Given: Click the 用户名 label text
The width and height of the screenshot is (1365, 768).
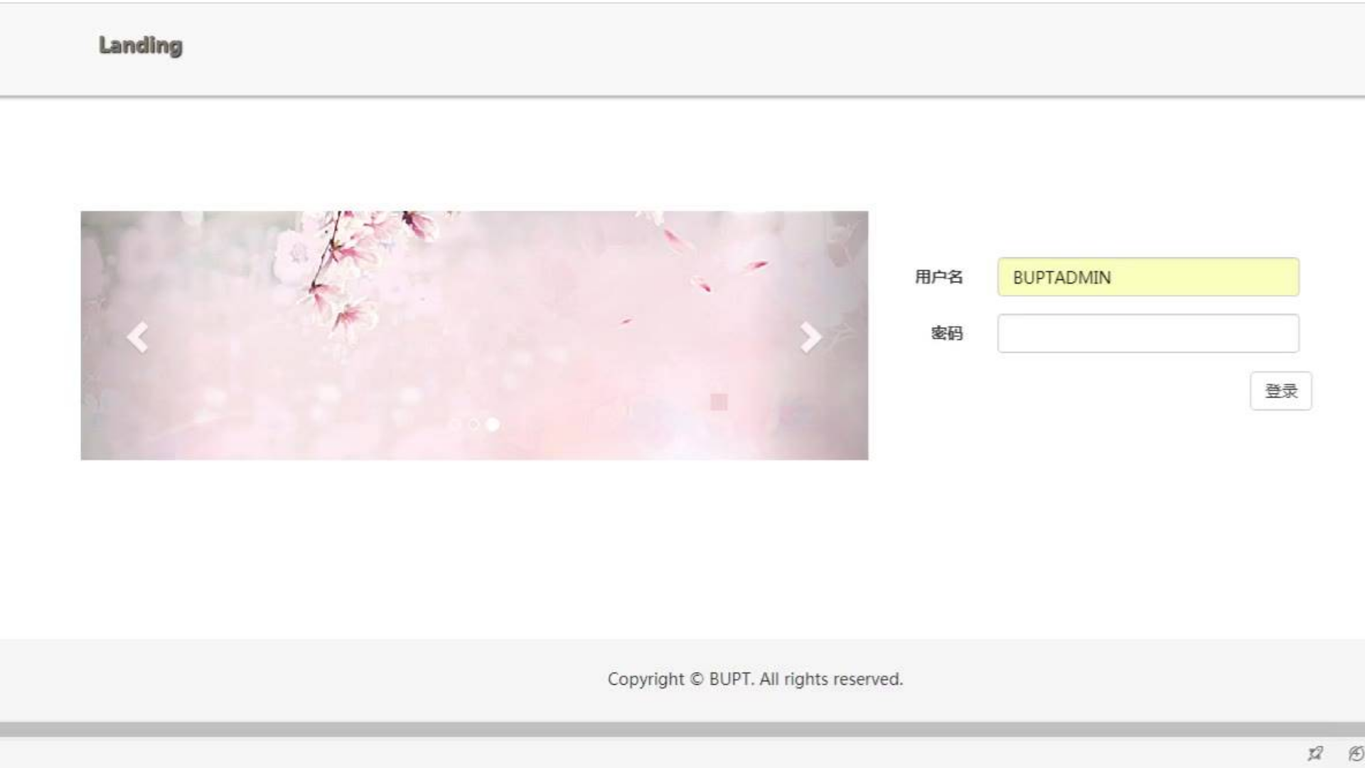Looking at the screenshot, I should [938, 277].
